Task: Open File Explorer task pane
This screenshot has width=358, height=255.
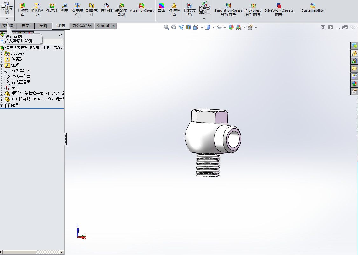Action: coord(354,69)
